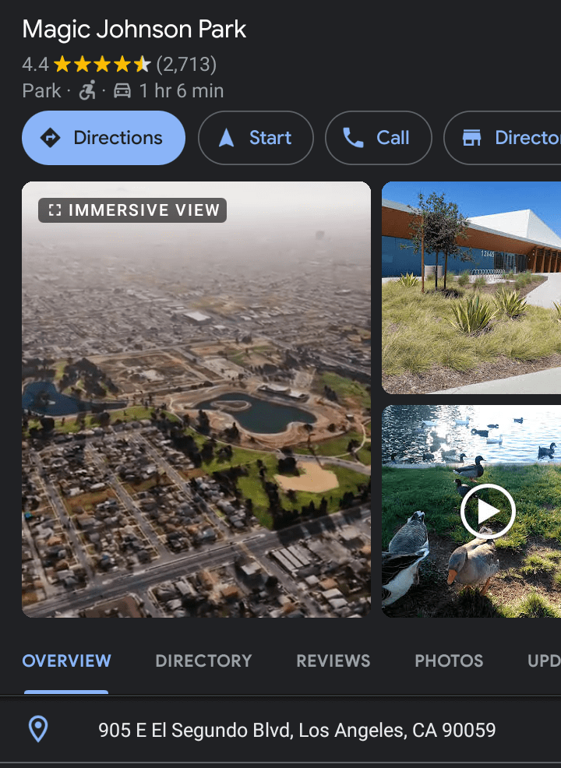Tap the expand icon on Immersive View label
Screen dimensions: 561x768
(x=55, y=210)
